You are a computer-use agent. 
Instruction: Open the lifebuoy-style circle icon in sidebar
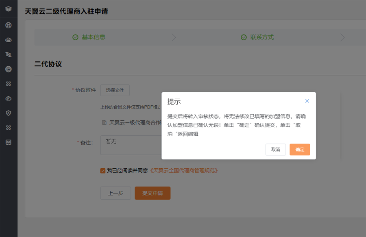click(9, 25)
